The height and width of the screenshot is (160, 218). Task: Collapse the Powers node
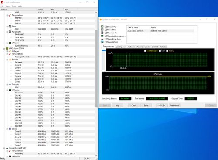pyautogui.click(x=7, y=60)
